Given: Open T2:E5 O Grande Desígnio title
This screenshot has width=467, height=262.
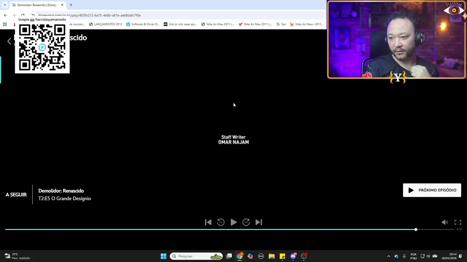Looking at the screenshot, I should (x=65, y=198).
